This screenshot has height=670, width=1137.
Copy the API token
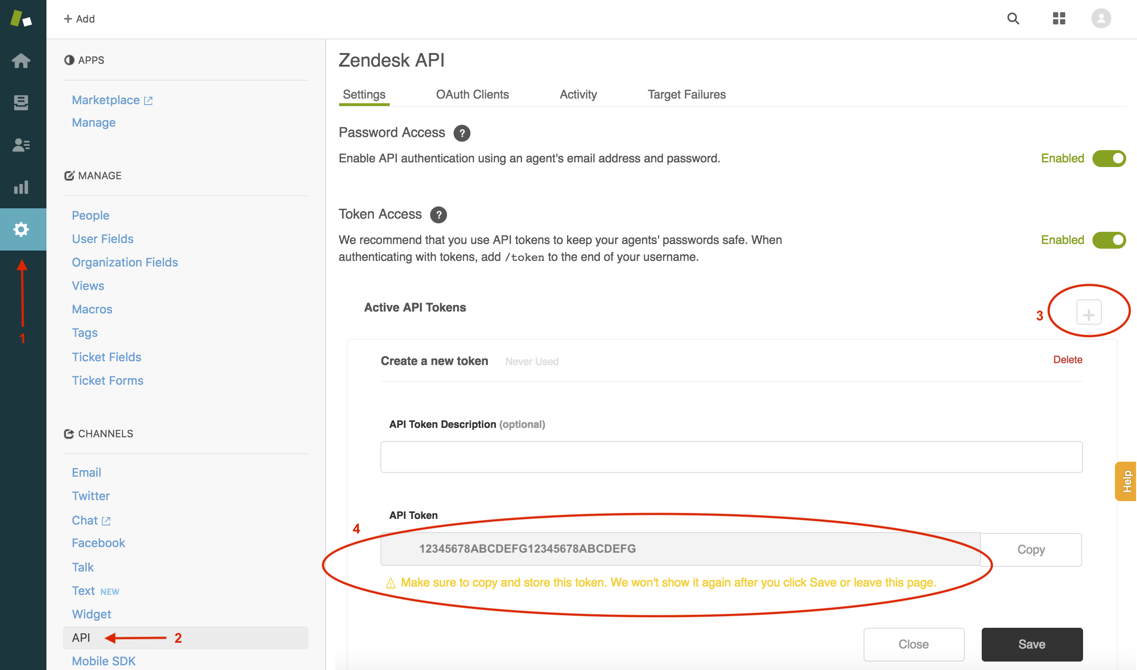pyautogui.click(x=1031, y=549)
